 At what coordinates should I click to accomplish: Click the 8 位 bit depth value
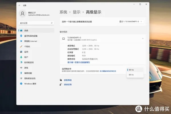click(x=84, y=52)
